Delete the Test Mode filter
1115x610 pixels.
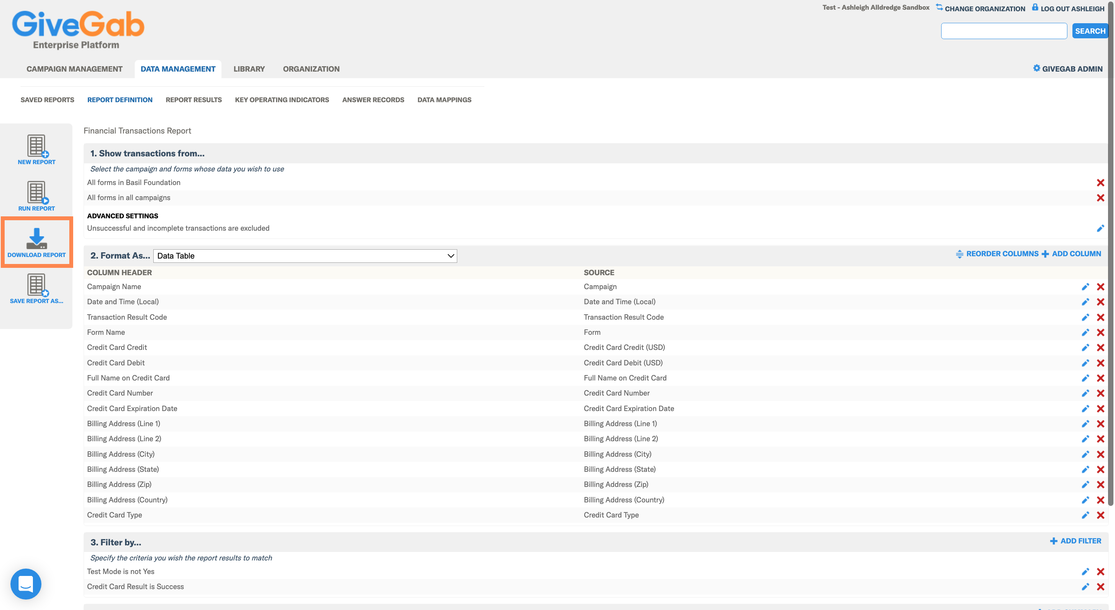click(1100, 572)
